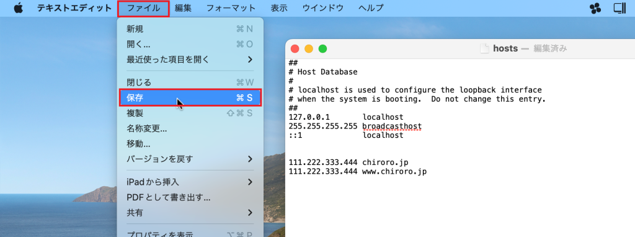This screenshot has height=237, width=635.
Task: Open the 表示 menu
Action: (279, 8)
